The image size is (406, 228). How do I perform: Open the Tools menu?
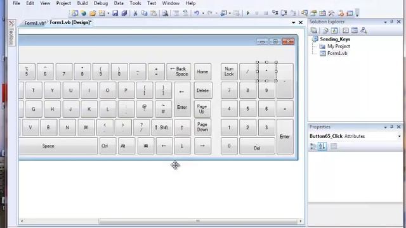135,3
